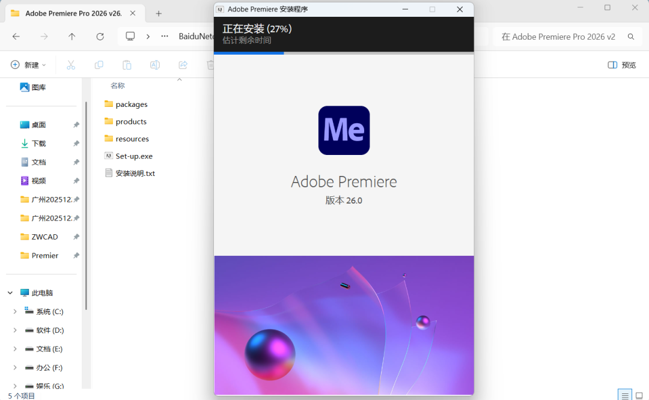Click the search box in Explorer
Screen dimensions: 649x400
(559, 37)
